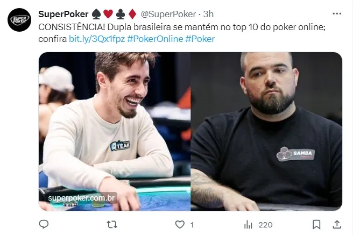Click the #Poker hashtag
353x235 pixels.
pyautogui.click(x=200, y=39)
